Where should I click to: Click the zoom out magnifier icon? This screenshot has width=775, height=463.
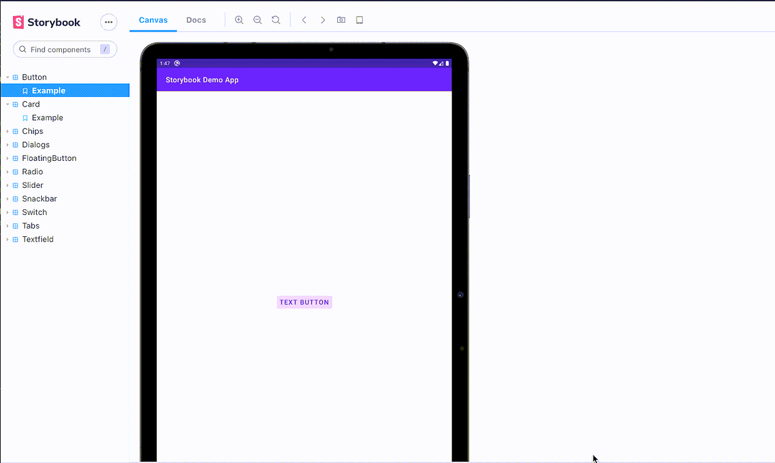point(257,20)
